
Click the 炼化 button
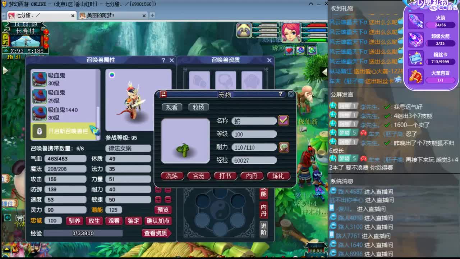pyautogui.click(x=278, y=176)
